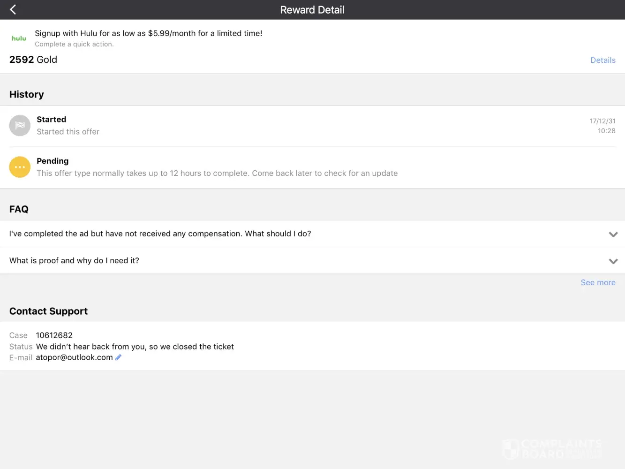
Task: Click the closed ticket status text
Action: tap(135, 347)
